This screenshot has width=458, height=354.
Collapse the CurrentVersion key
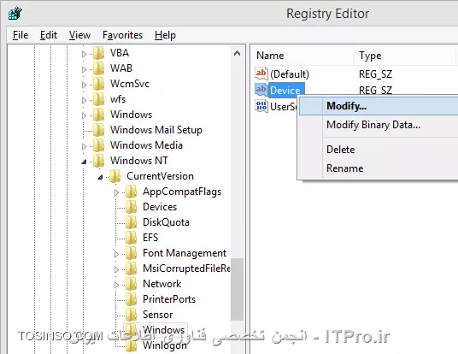[x=100, y=177]
